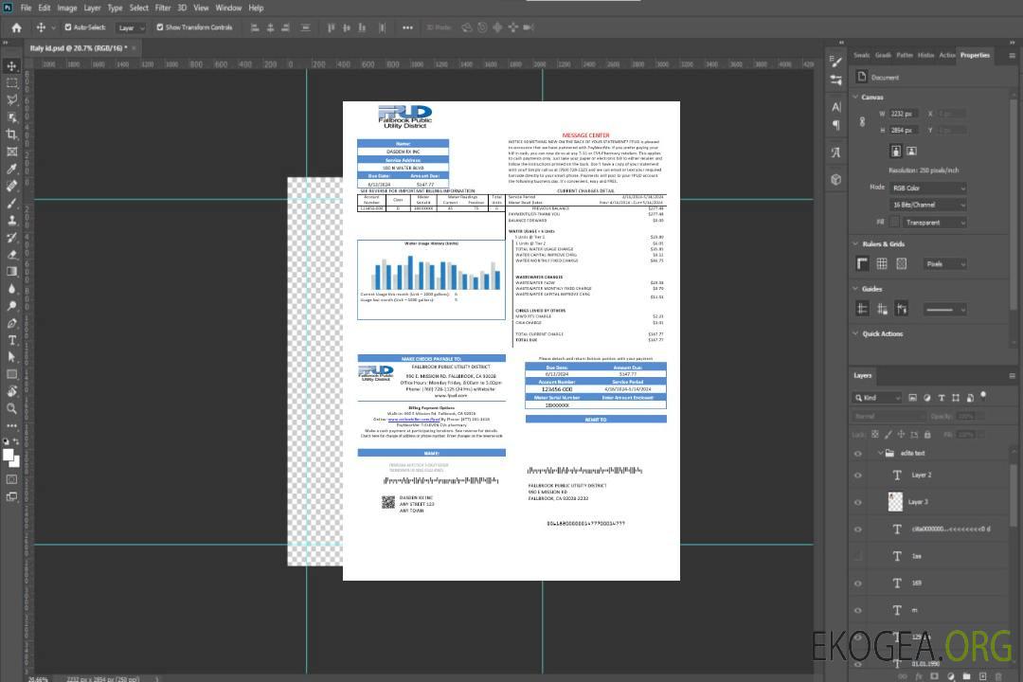Screen dimensions: 1023x682
Task: Select the Blur tool
Action: (11, 289)
